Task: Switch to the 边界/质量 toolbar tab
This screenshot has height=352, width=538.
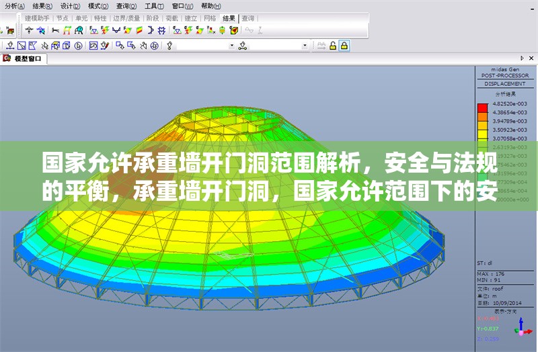Action: (x=126, y=18)
